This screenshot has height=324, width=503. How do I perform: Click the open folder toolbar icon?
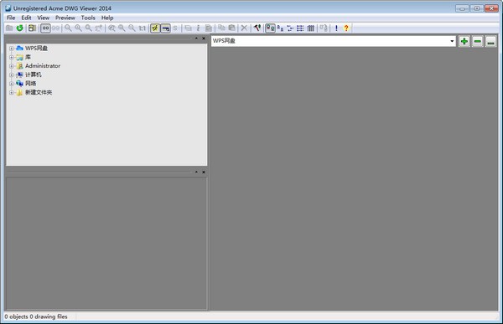pyautogui.click(x=9, y=28)
